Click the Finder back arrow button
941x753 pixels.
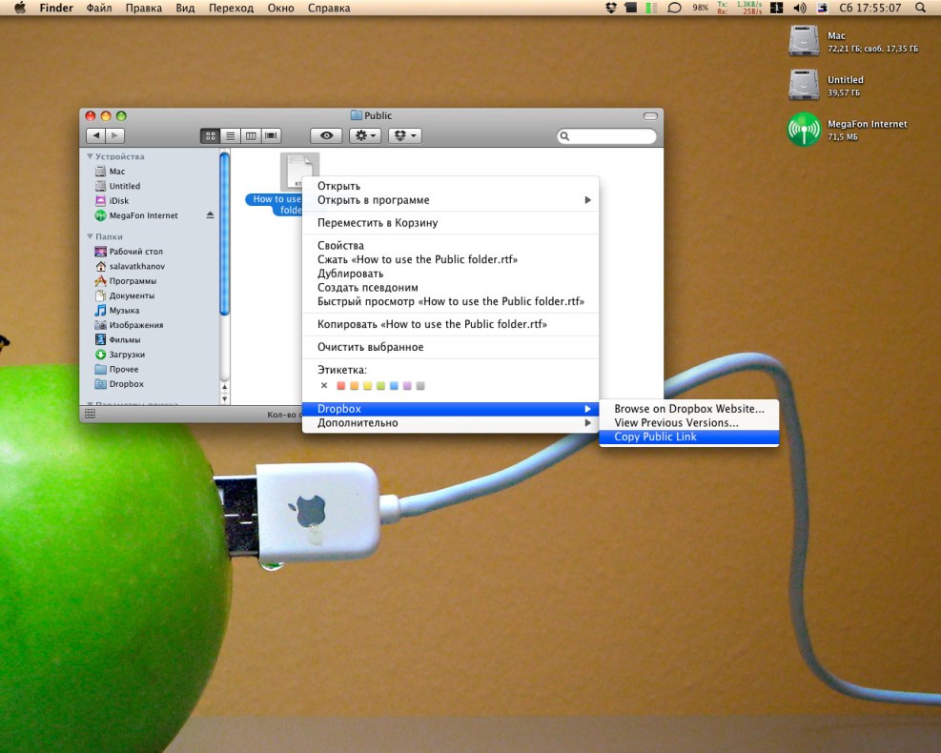pos(95,136)
